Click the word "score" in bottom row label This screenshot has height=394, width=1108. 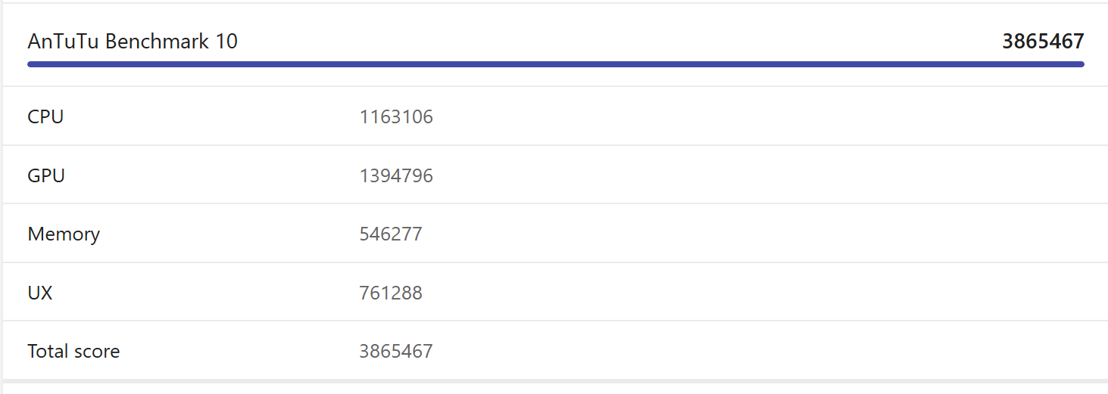pyautogui.click(x=97, y=352)
